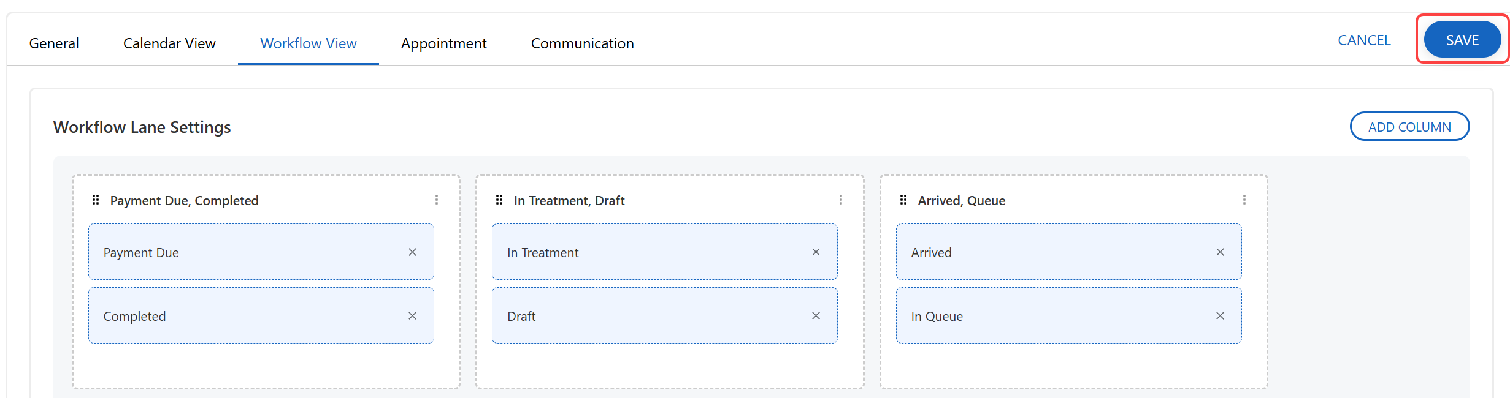Open the Calendar View tab
This screenshot has height=398, width=1510.
pyautogui.click(x=169, y=43)
